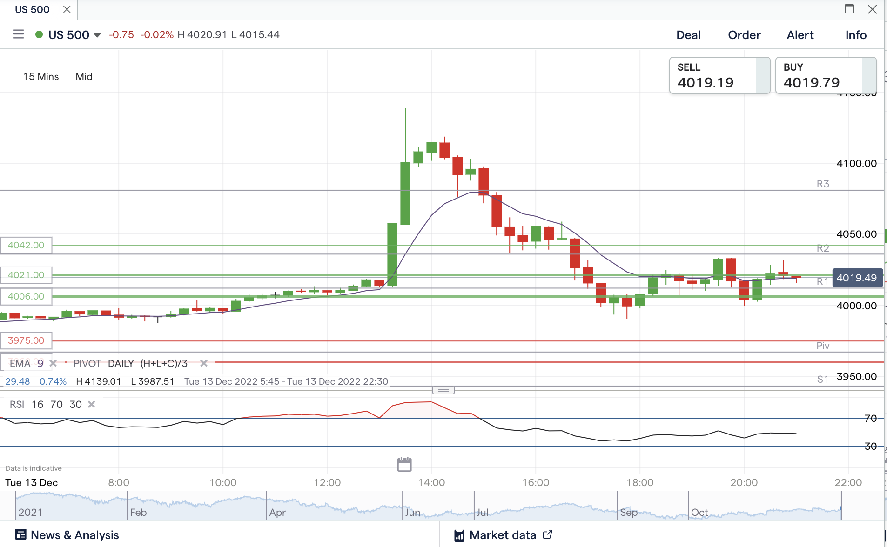Change the 15 Mins timeframe
The height and width of the screenshot is (547, 887).
point(41,77)
